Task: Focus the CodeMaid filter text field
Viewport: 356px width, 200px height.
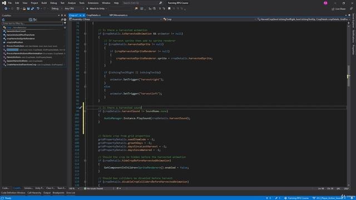Action: coord(32,23)
